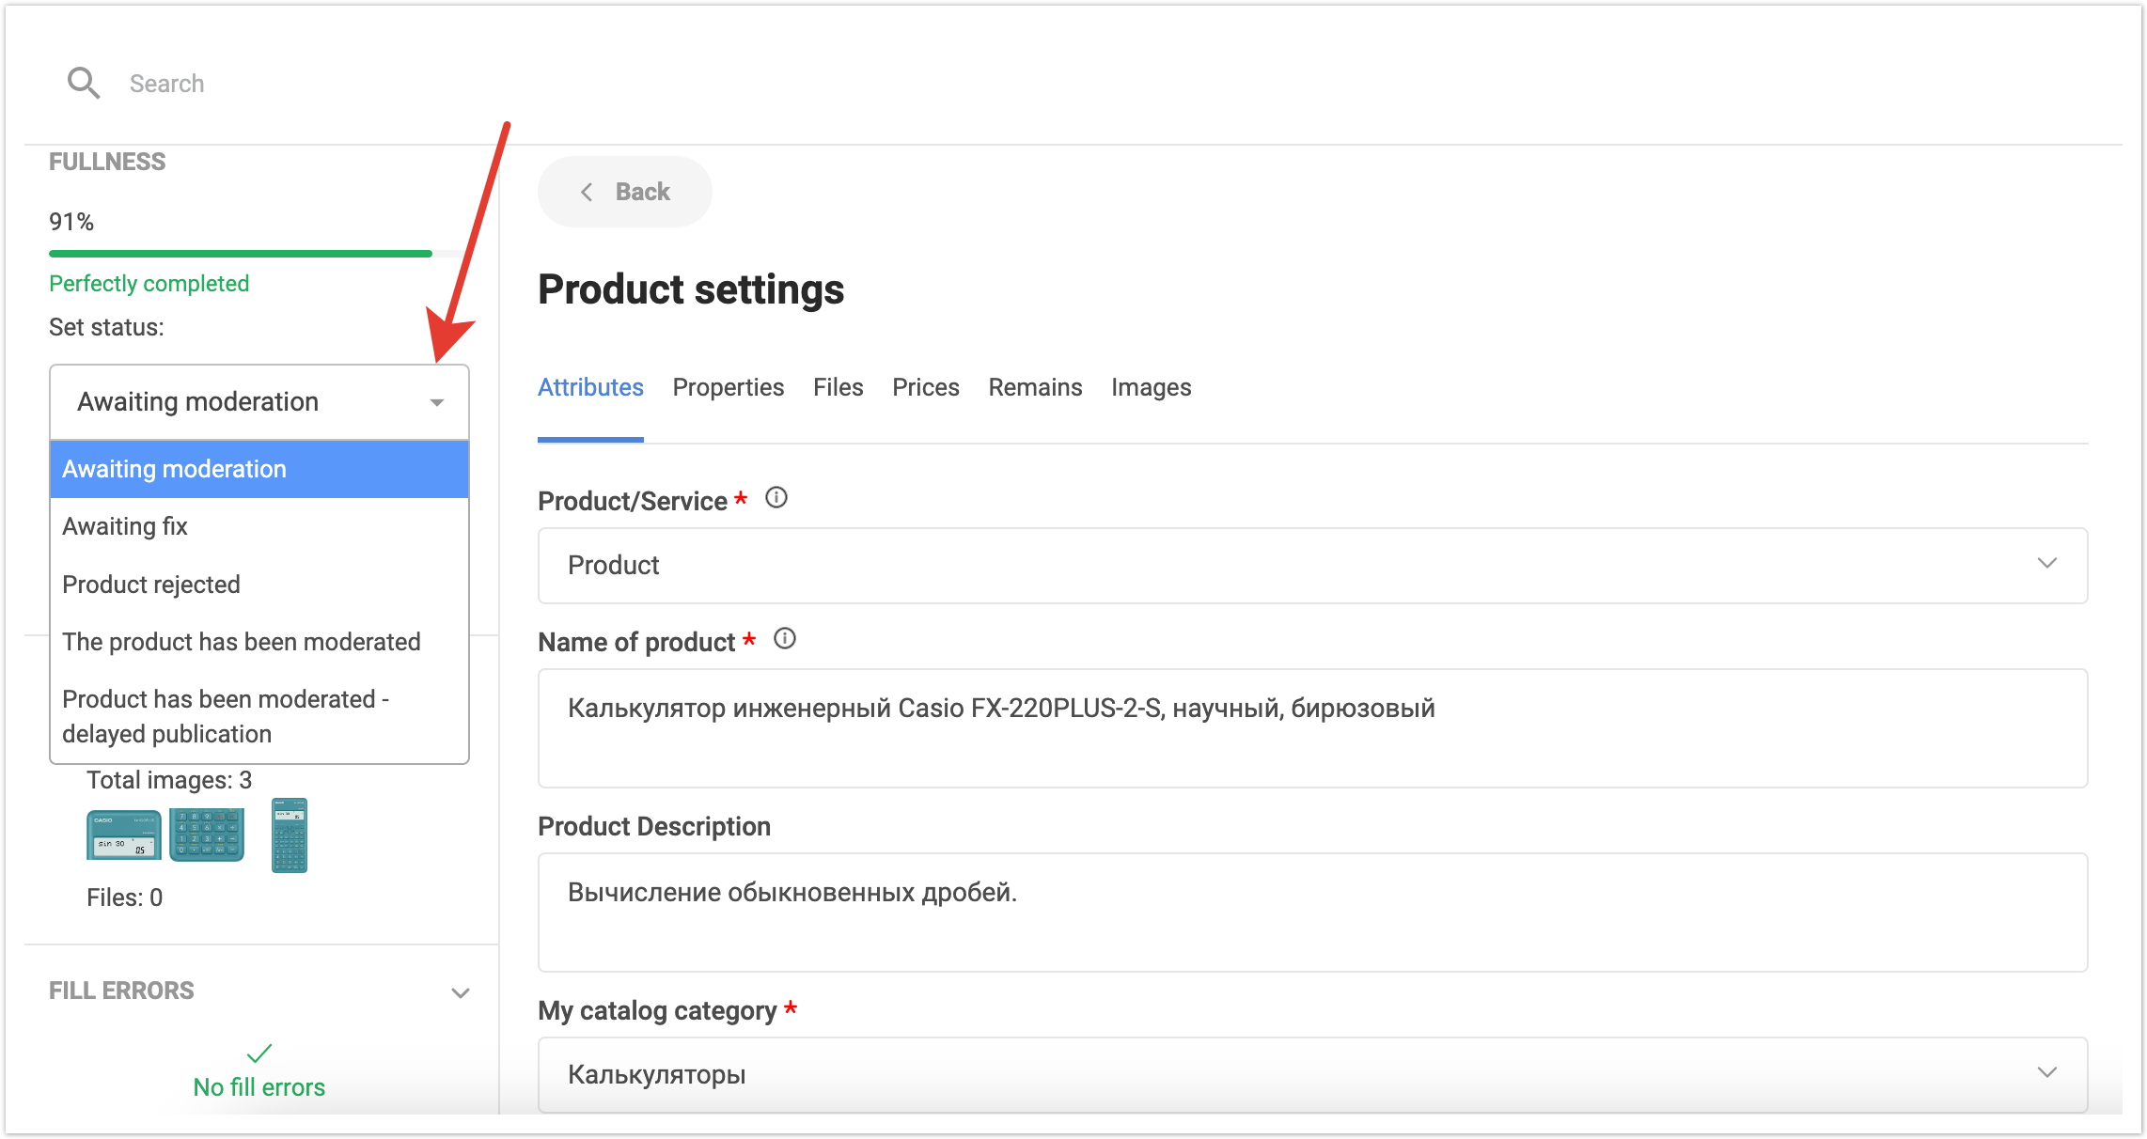Switch to the Images tab
The width and height of the screenshot is (2147, 1139).
coord(1151,387)
